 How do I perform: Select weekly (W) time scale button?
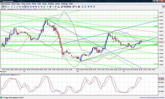pos(41,7)
